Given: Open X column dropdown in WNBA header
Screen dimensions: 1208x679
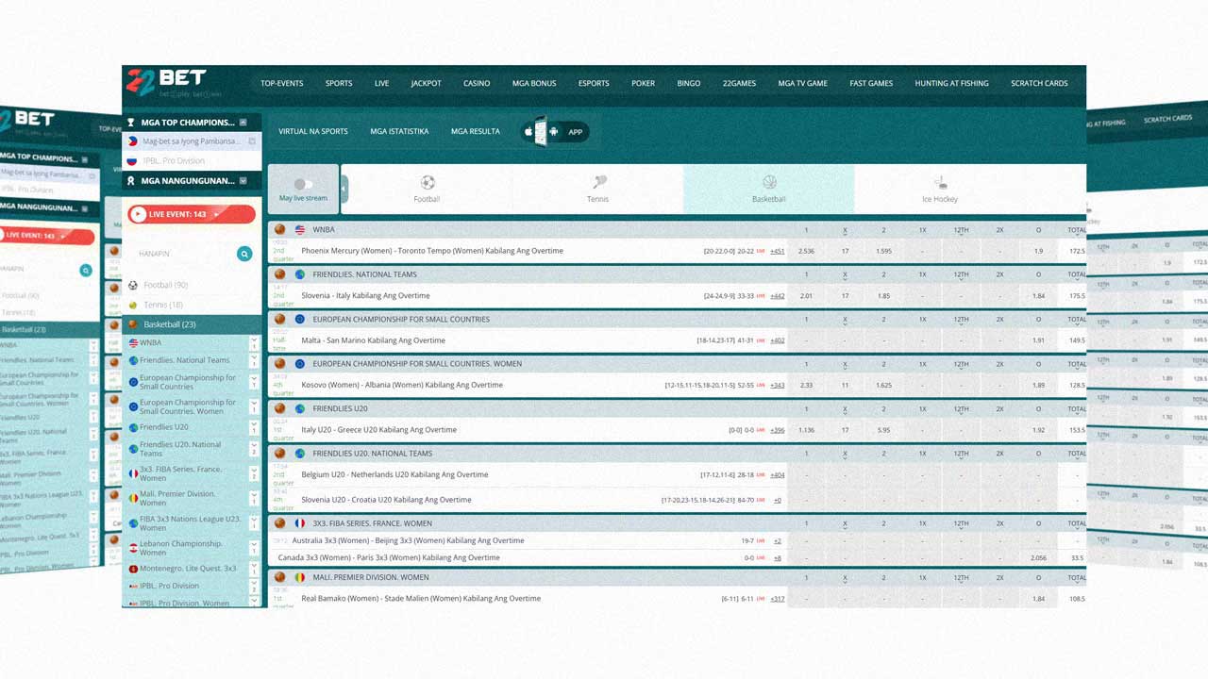Looking at the screenshot, I should click(x=845, y=231).
